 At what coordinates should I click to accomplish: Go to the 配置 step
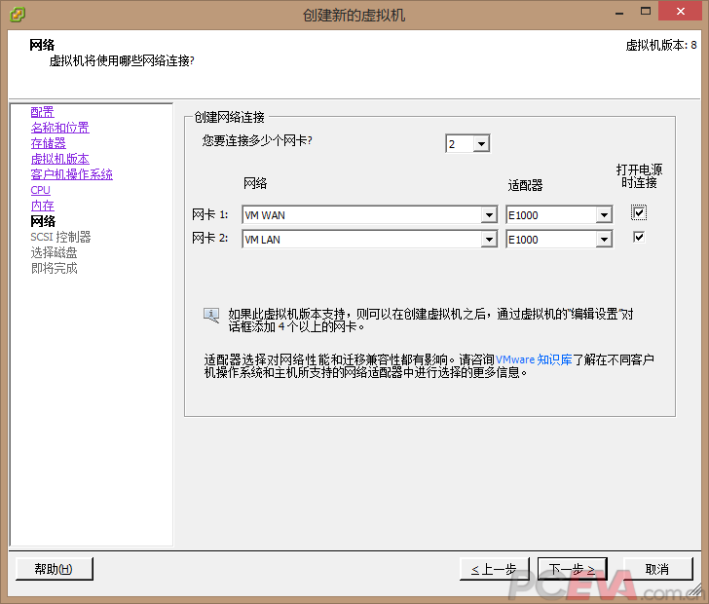[x=42, y=112]
